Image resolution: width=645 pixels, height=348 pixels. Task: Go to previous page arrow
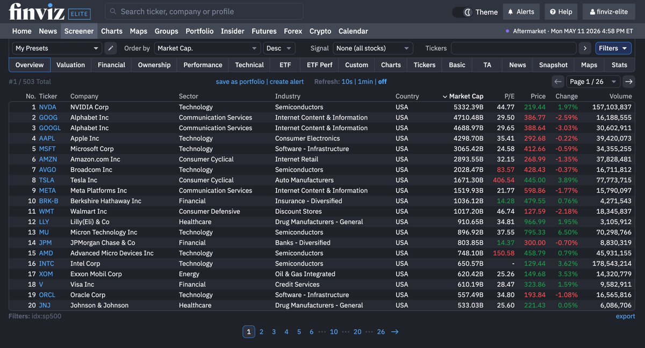557,82
